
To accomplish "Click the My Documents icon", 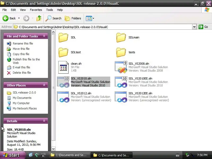I will coord(9,98).
